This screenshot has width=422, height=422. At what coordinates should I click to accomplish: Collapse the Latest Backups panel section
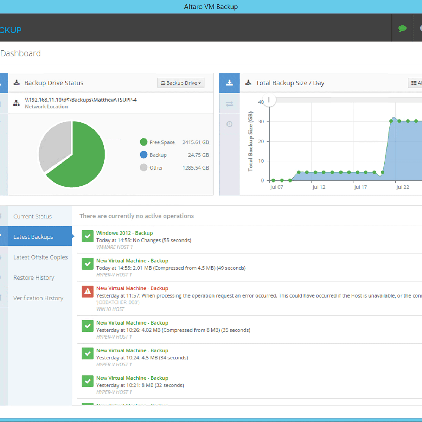33,236
